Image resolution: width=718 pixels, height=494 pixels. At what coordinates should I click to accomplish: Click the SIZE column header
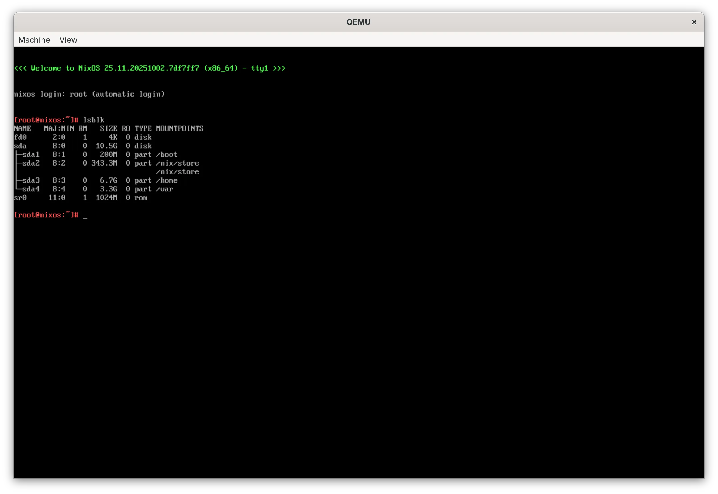point(108,128)
